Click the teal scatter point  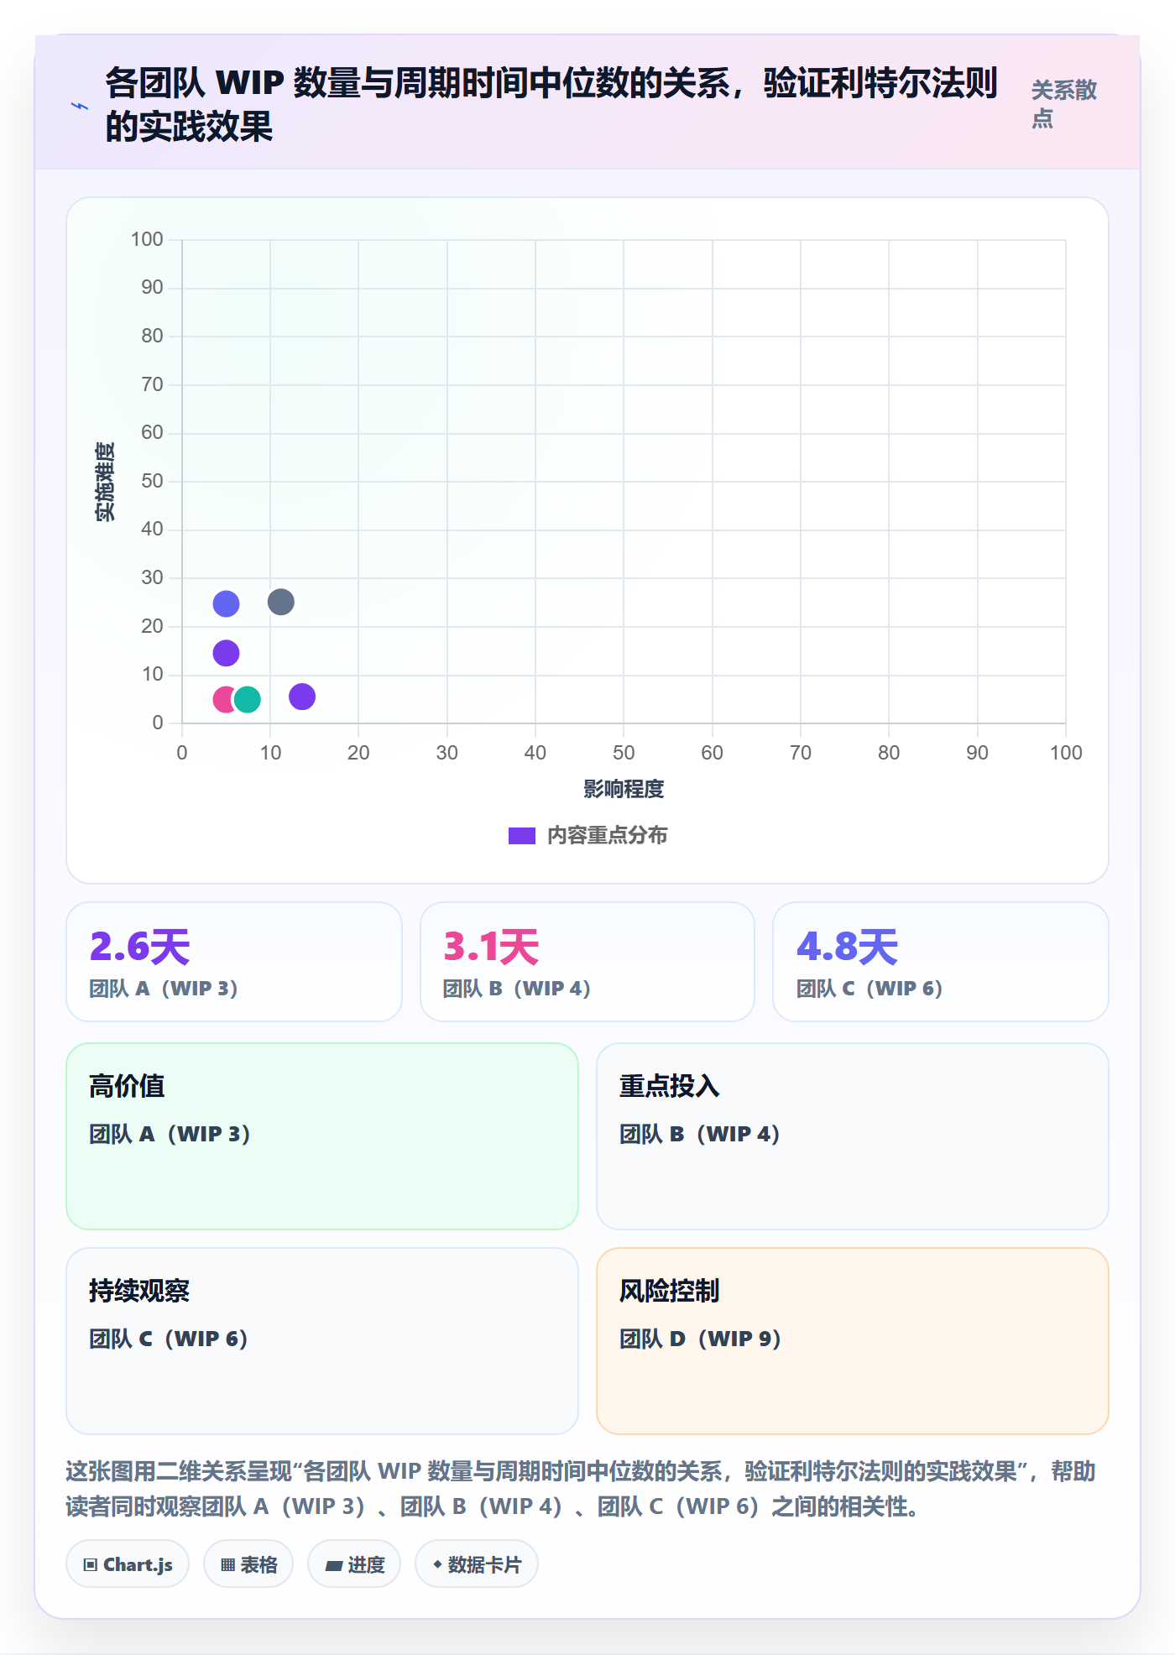tap(247, 699)
